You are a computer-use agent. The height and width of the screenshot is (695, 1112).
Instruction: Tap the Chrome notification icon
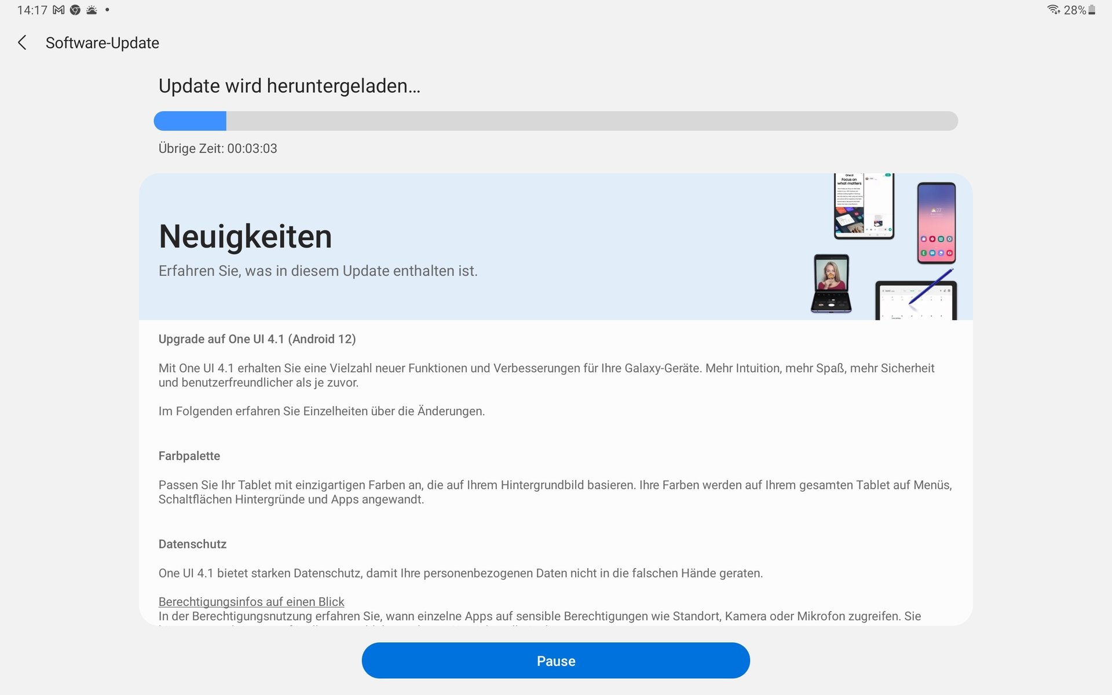[x=75, y=10]
